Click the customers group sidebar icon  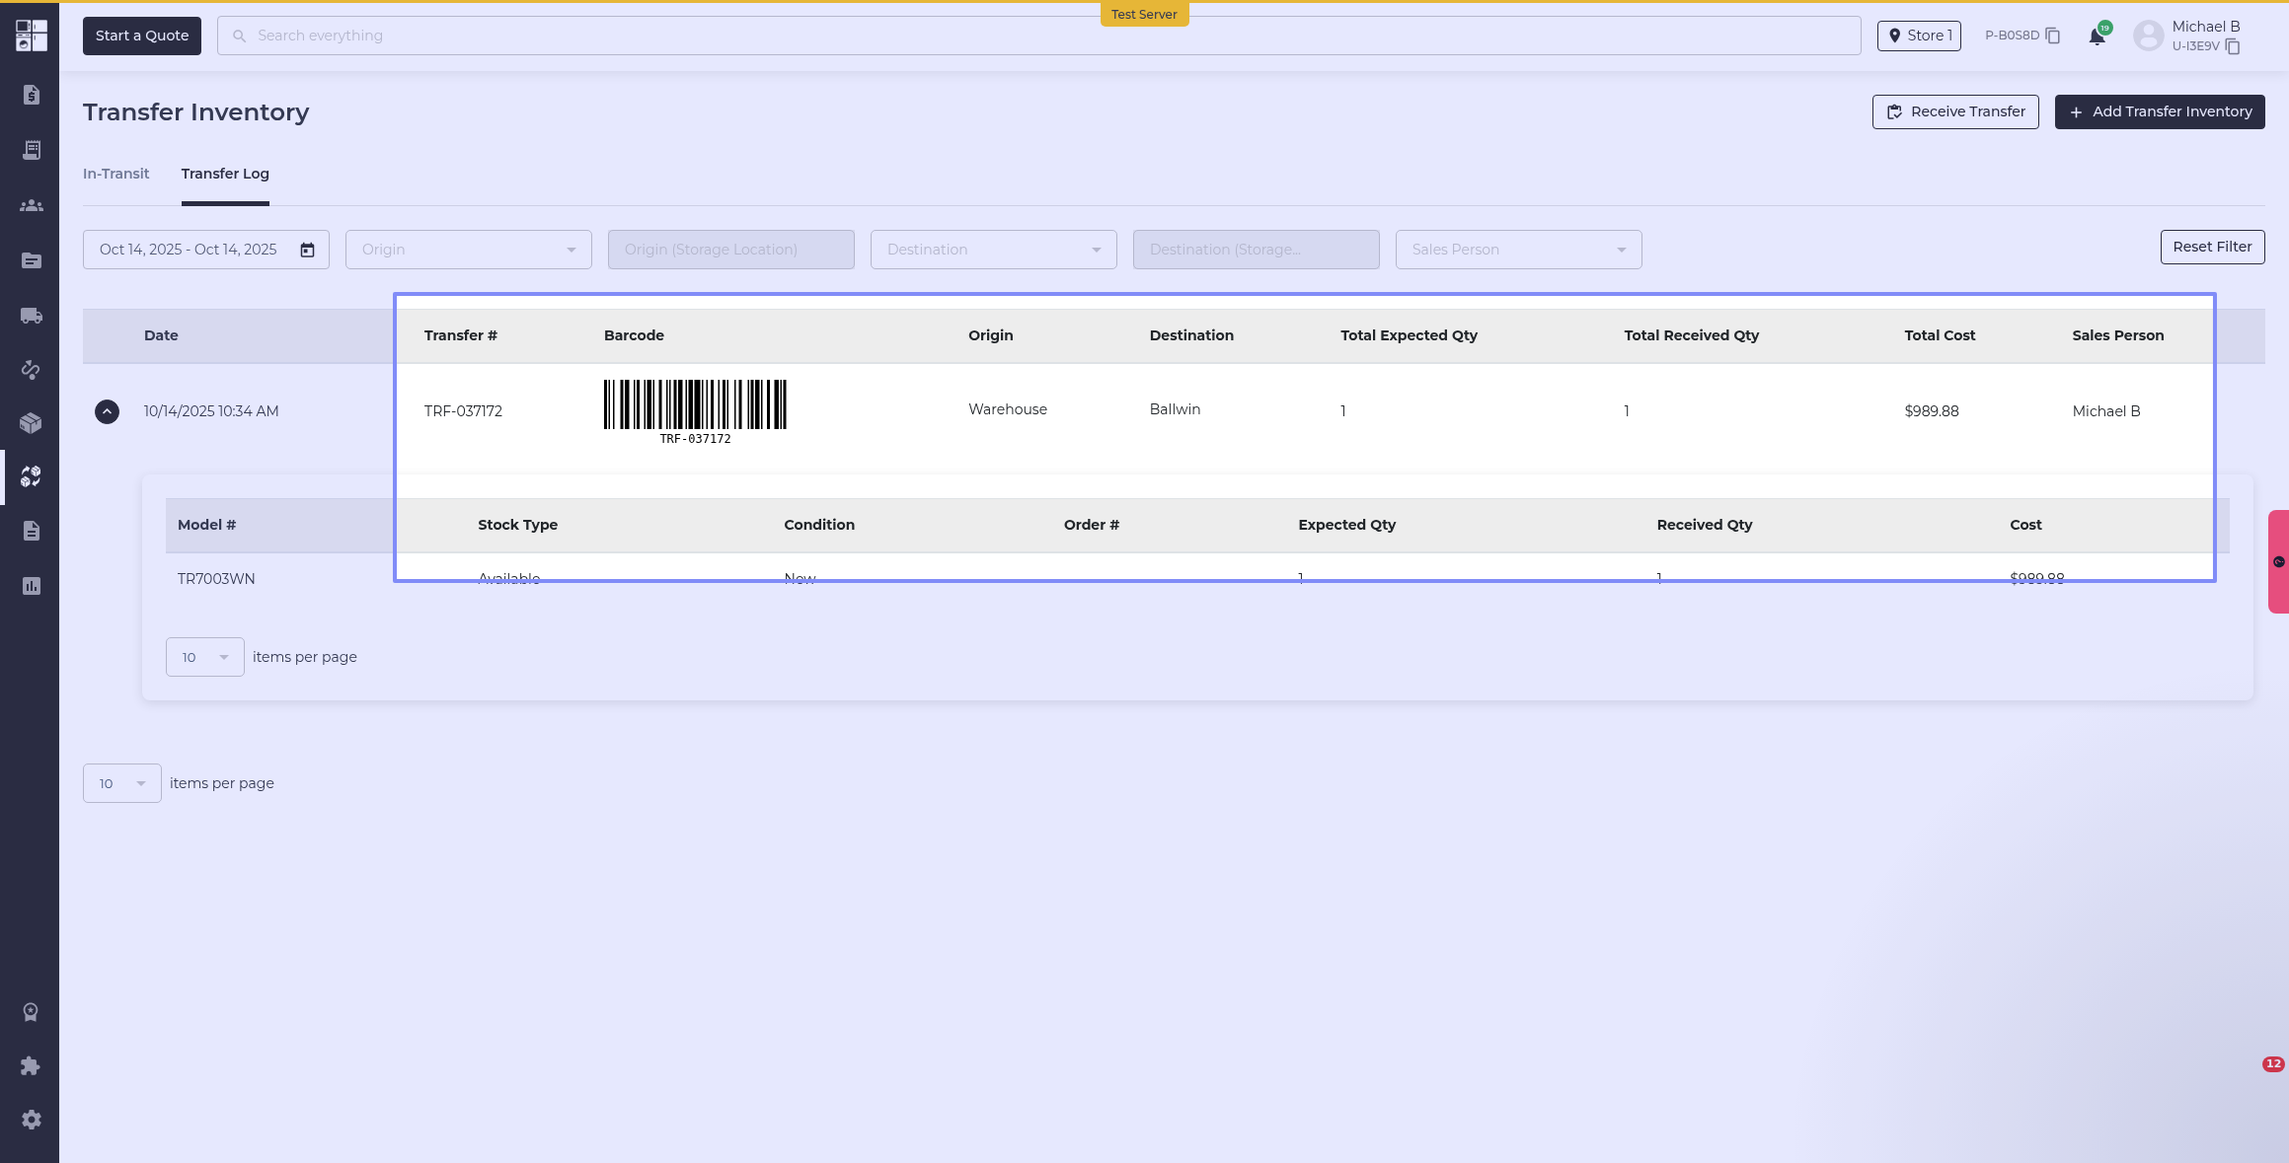[31, 205]
